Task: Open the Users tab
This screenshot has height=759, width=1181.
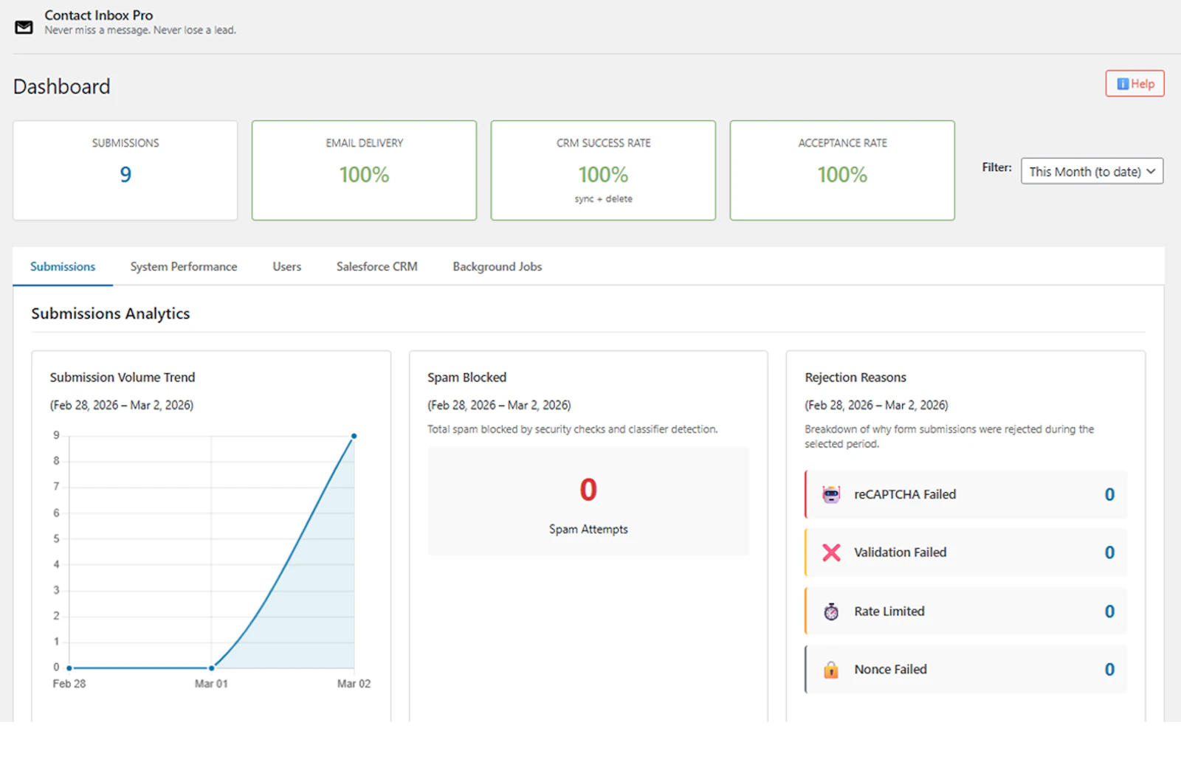Action: (x=287, y=266)
